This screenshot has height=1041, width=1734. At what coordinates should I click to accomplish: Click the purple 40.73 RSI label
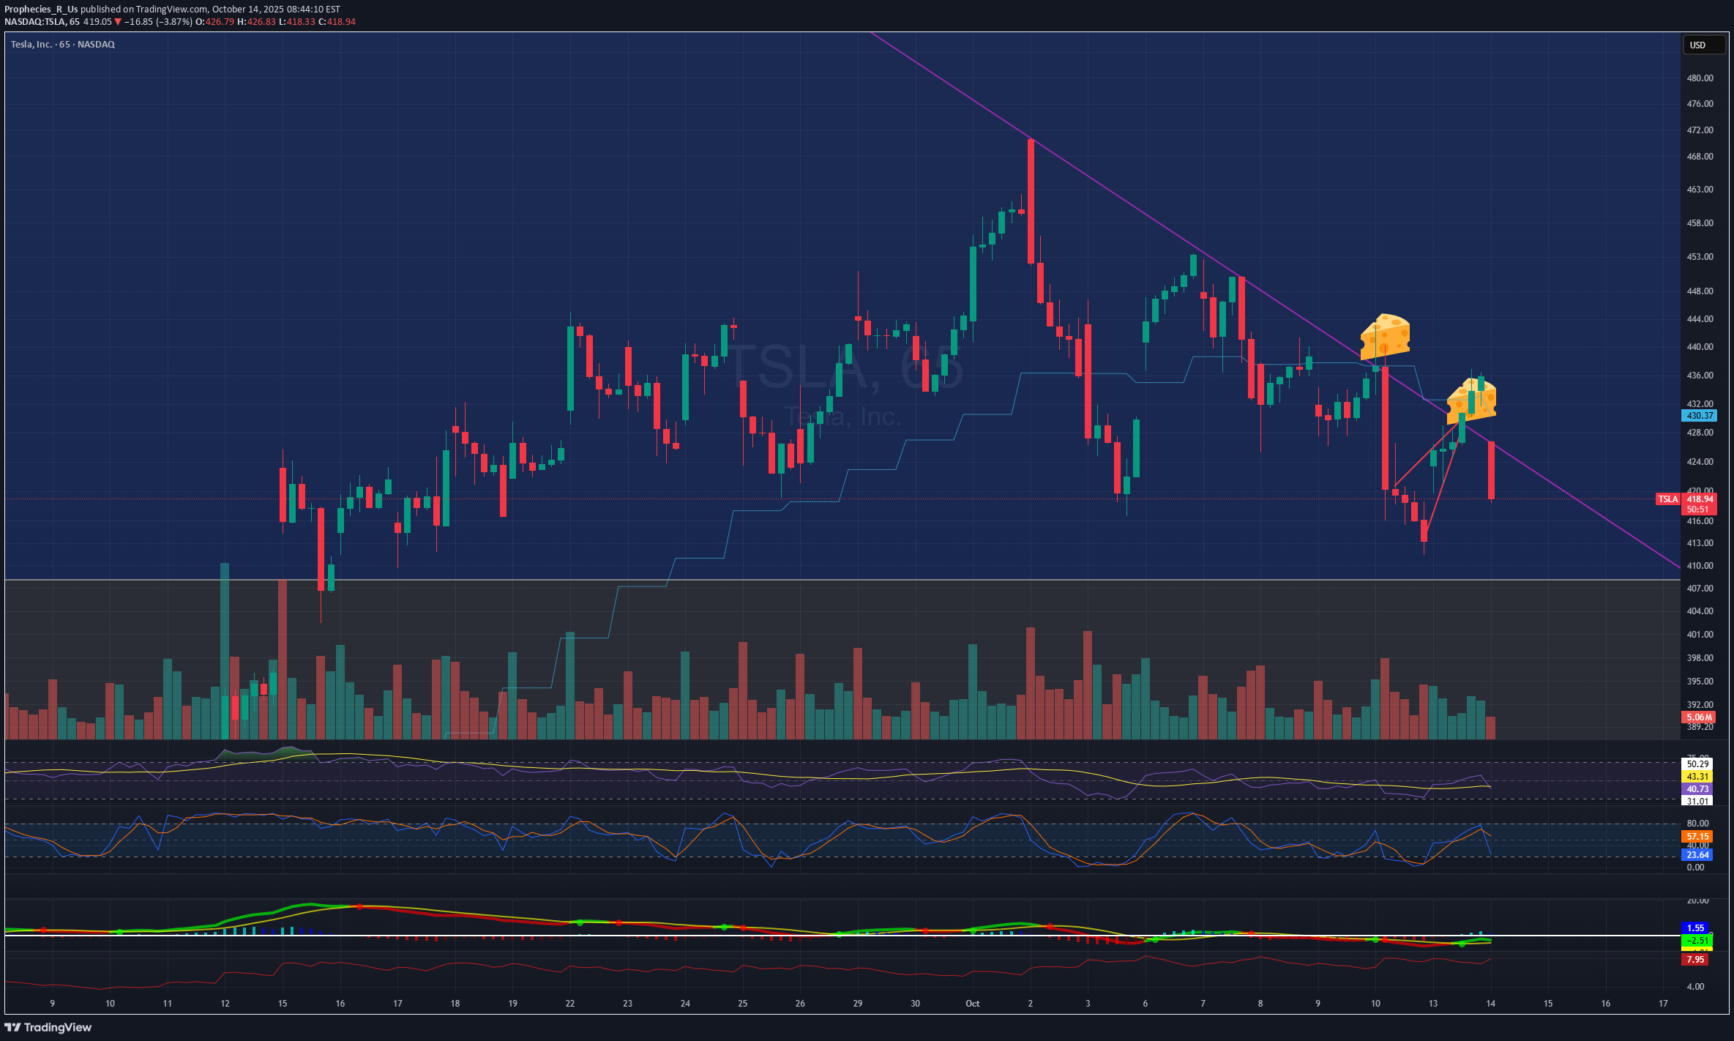click(x=1697, y=788)
